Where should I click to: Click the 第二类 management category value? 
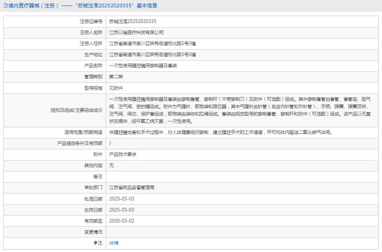click(x=116, y=77)
